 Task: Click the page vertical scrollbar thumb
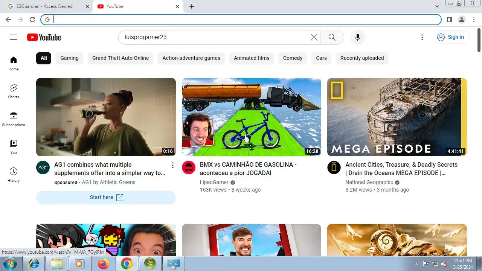coord(479,40)
